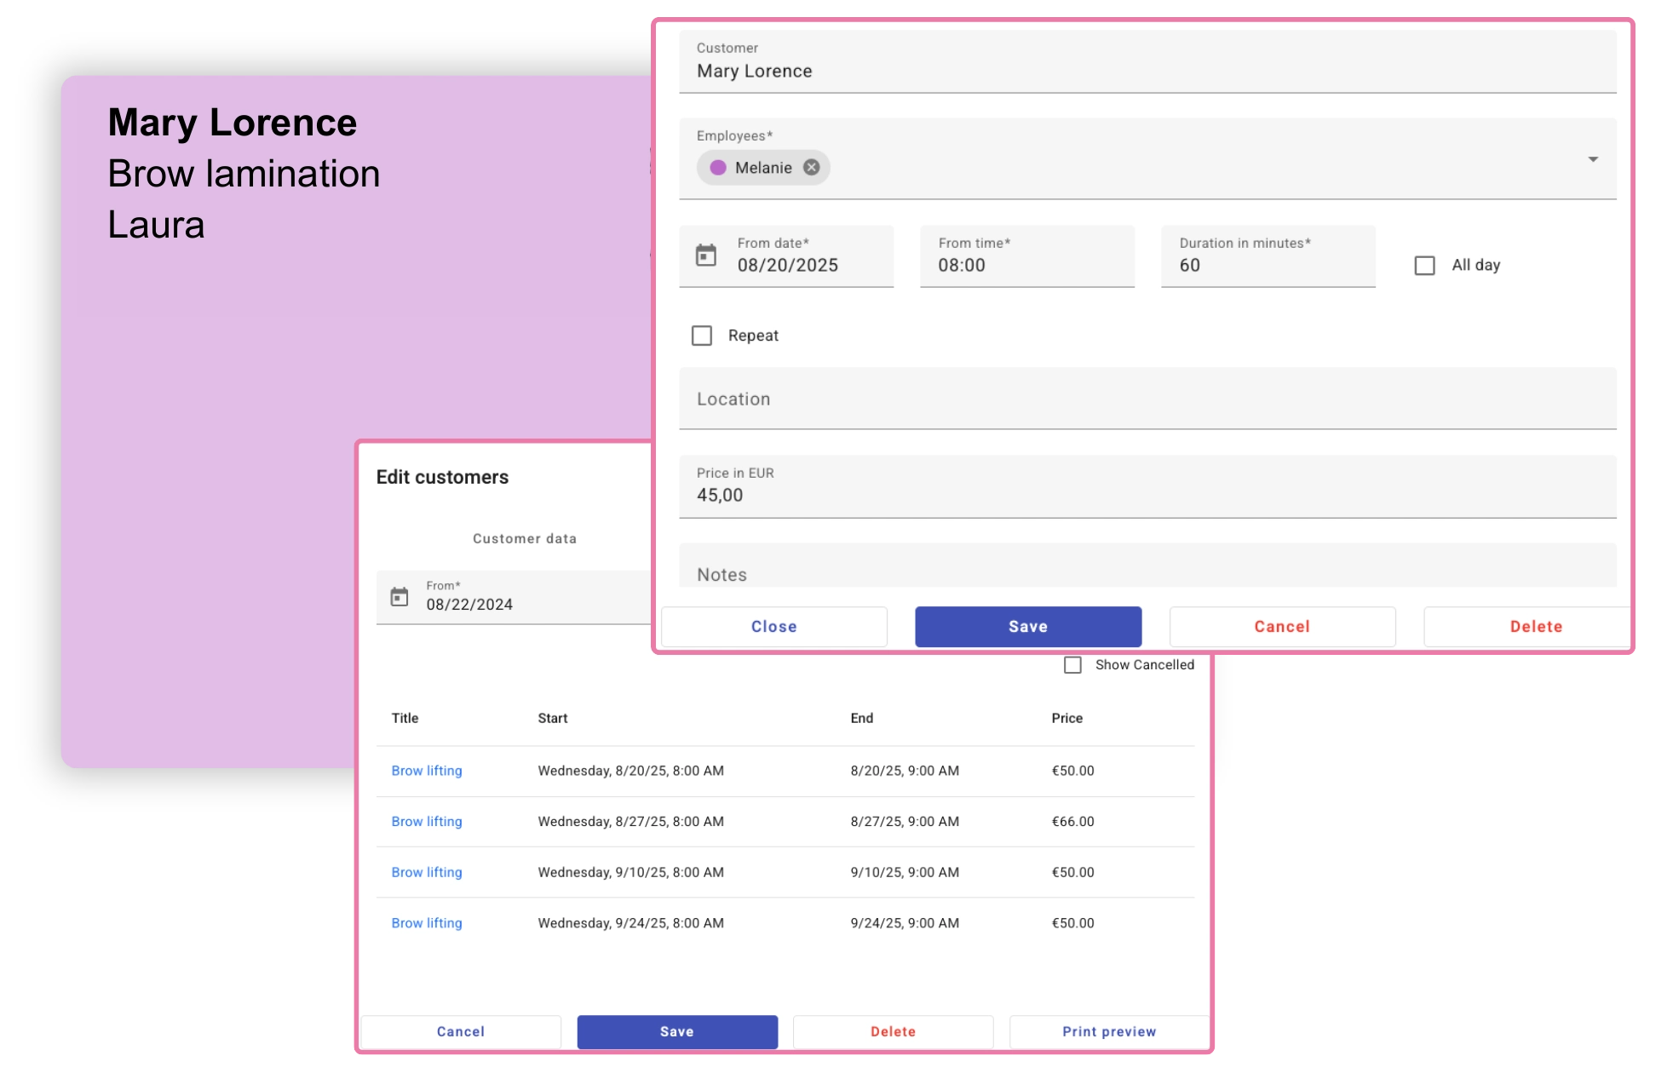
Task: Enable the Repeat option
Action: click(x=702, y=336)
